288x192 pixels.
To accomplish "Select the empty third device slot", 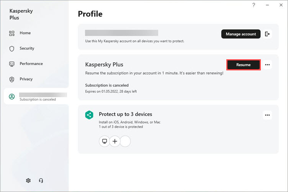I will click(x=125, y=141).
